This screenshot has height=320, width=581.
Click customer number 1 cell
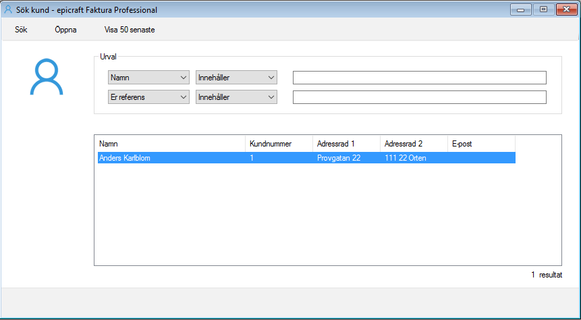coord(252,159)
